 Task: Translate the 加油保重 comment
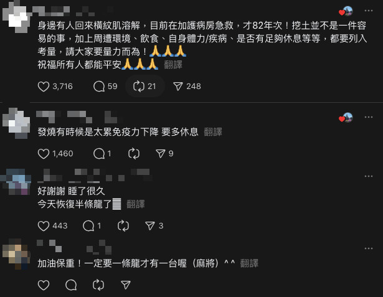[x=249, y=263]
